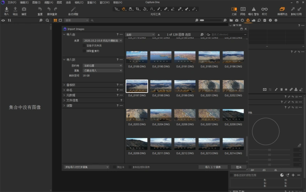Viewport: 306px width, 192px height.
Task: Open the 相机(C) menu
Action: tap(79, 2)
